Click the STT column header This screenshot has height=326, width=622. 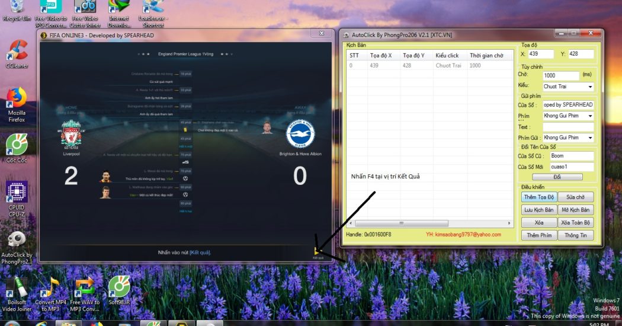coord(357,56)
